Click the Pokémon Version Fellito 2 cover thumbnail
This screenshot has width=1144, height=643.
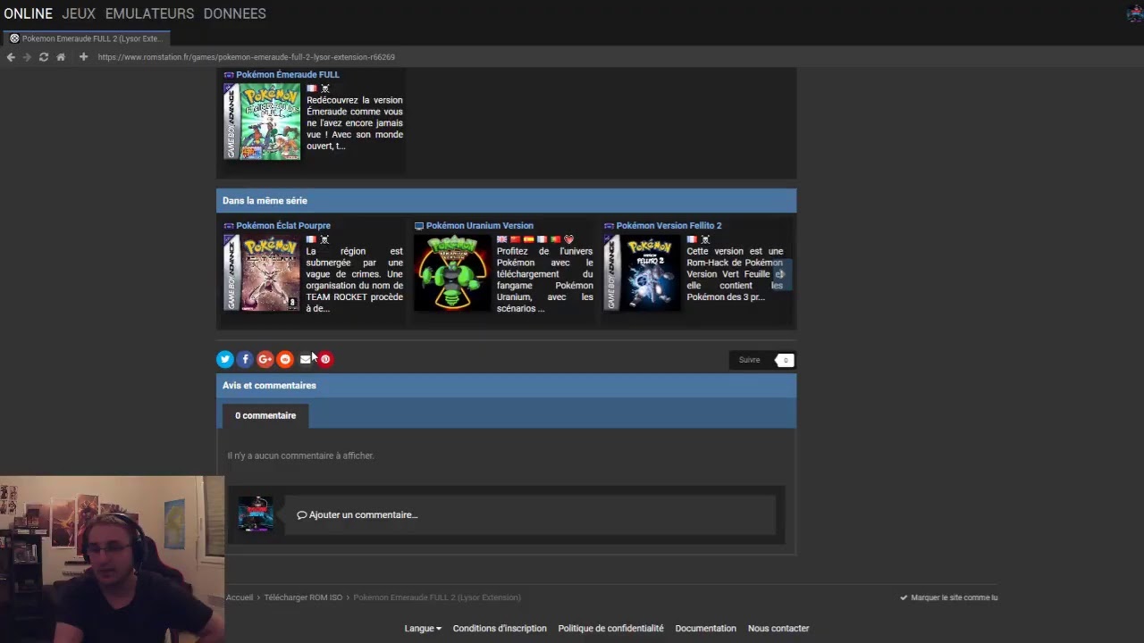tap(642, 272)
